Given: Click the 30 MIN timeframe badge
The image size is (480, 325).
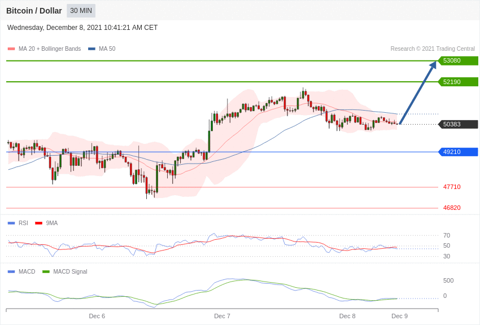Looking at the screenshot, I should tap(81, 11).
